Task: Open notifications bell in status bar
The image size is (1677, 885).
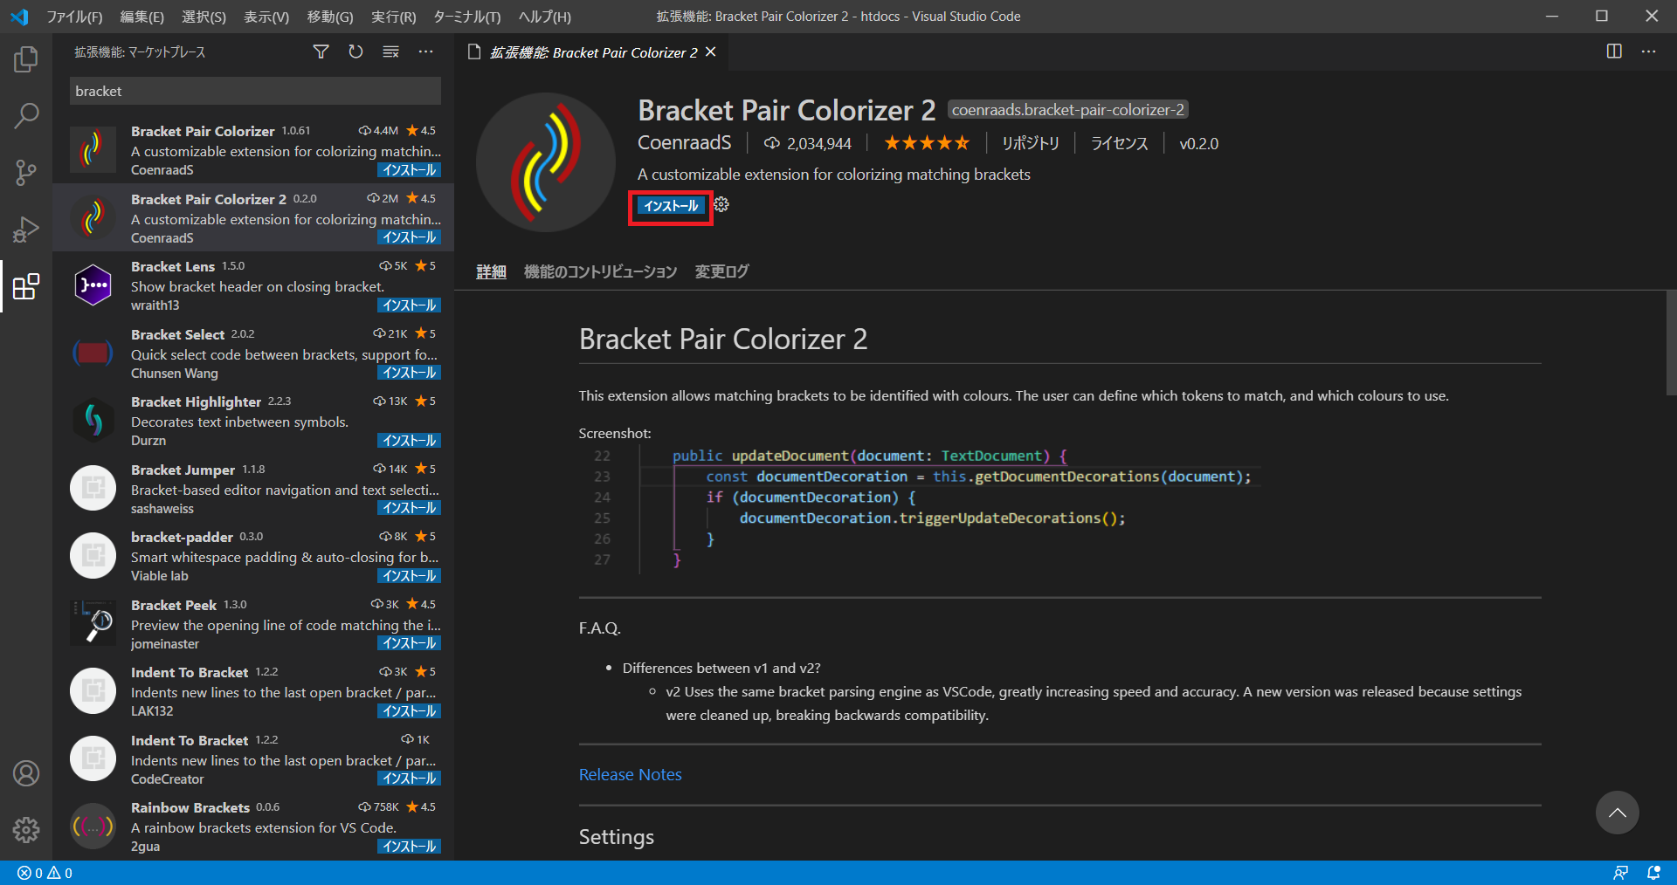Action: 1653,873
